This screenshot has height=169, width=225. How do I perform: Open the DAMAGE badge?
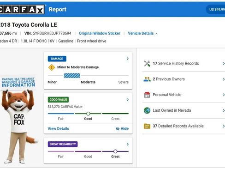(57, 59)
